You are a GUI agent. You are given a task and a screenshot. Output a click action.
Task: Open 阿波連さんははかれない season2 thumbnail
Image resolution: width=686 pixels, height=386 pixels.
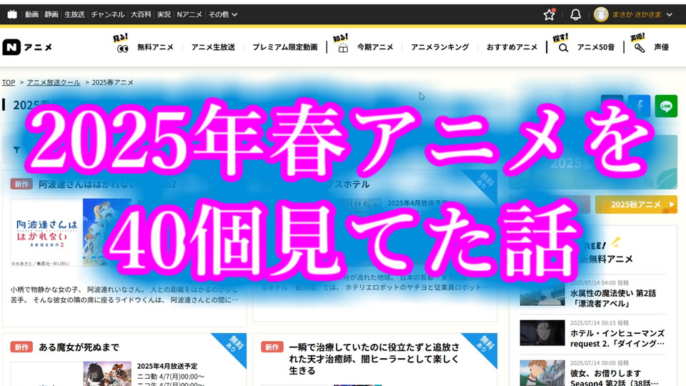pos(71,232)
